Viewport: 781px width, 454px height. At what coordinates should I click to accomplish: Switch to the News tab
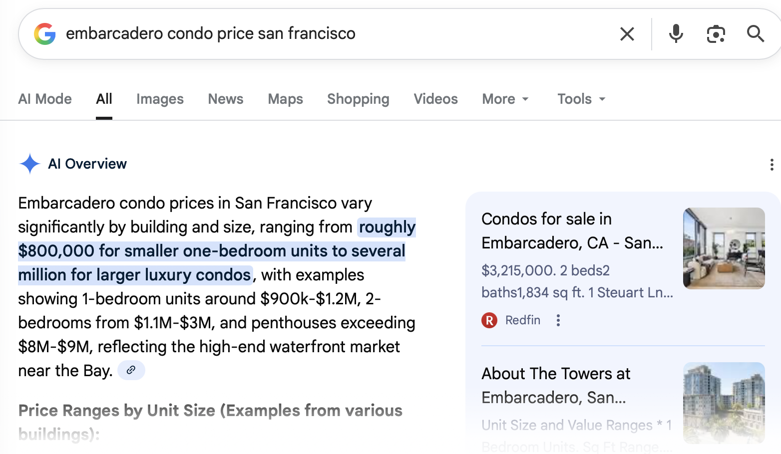click(226, 99)
